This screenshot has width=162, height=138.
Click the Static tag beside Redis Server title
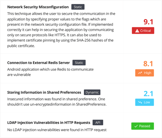79,62
